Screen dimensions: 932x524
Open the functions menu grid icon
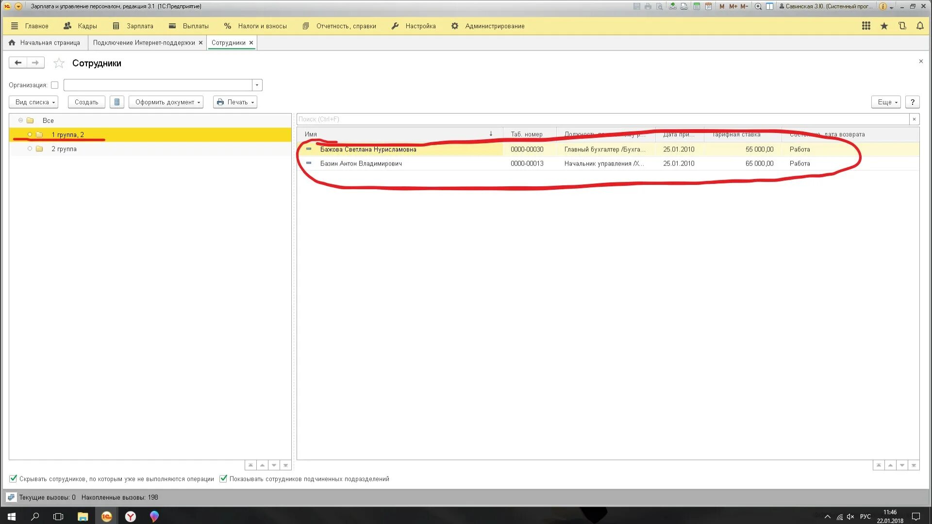pyautogui.click(x=866, y=26)
